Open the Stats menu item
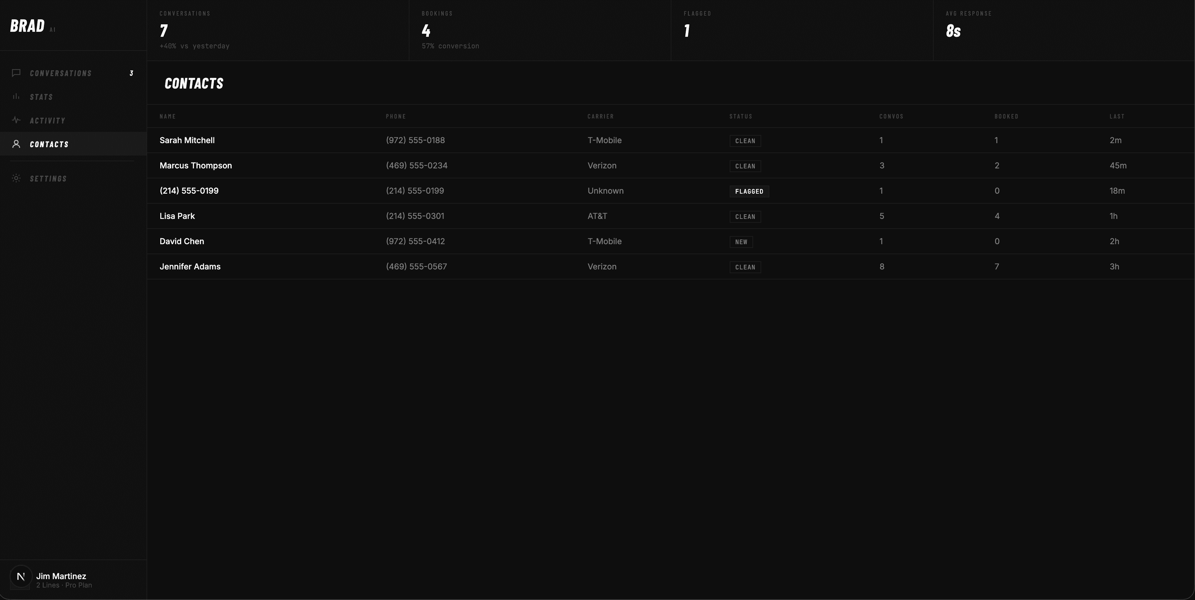Viewport: 1195px width, 600px height. pyautogui.click(x=41, y=97)
